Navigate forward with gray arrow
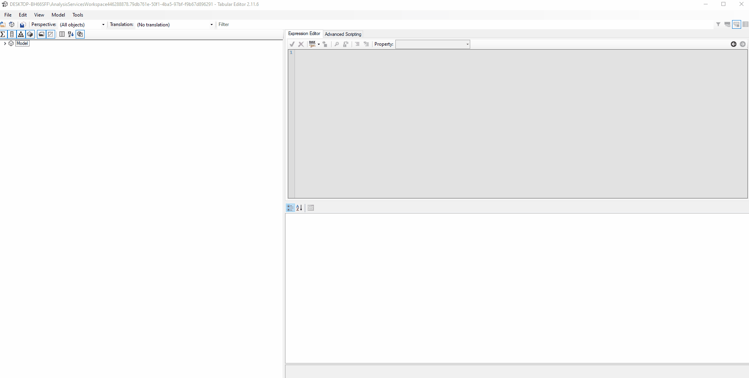The image size is (749, 378). (743, 44)
